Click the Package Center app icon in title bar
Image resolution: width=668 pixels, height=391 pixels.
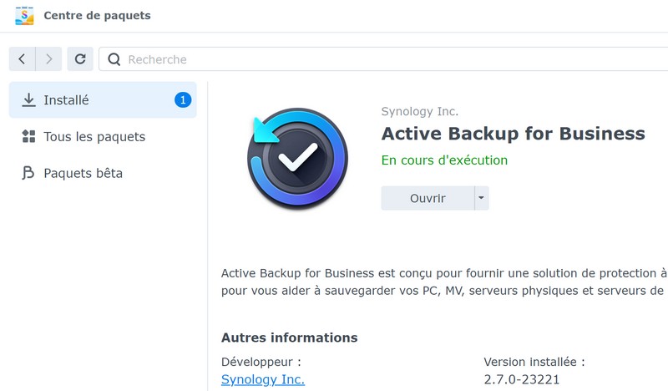[25, 16]
